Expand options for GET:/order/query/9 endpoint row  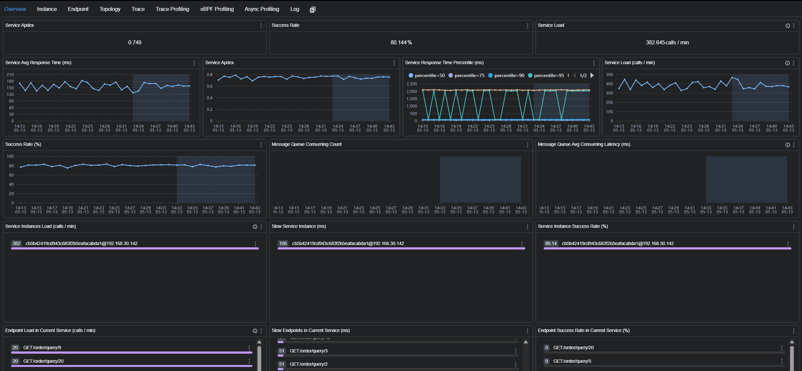[249, 348]
